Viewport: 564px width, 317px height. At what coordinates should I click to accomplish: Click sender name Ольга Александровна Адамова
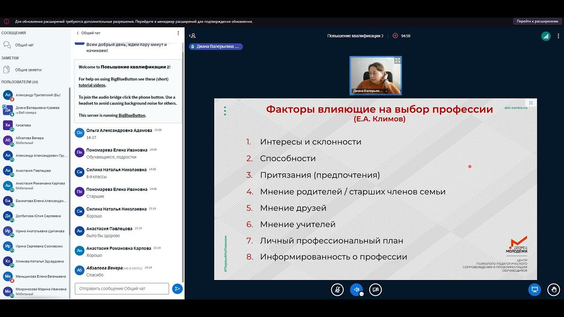click(119, 130)
